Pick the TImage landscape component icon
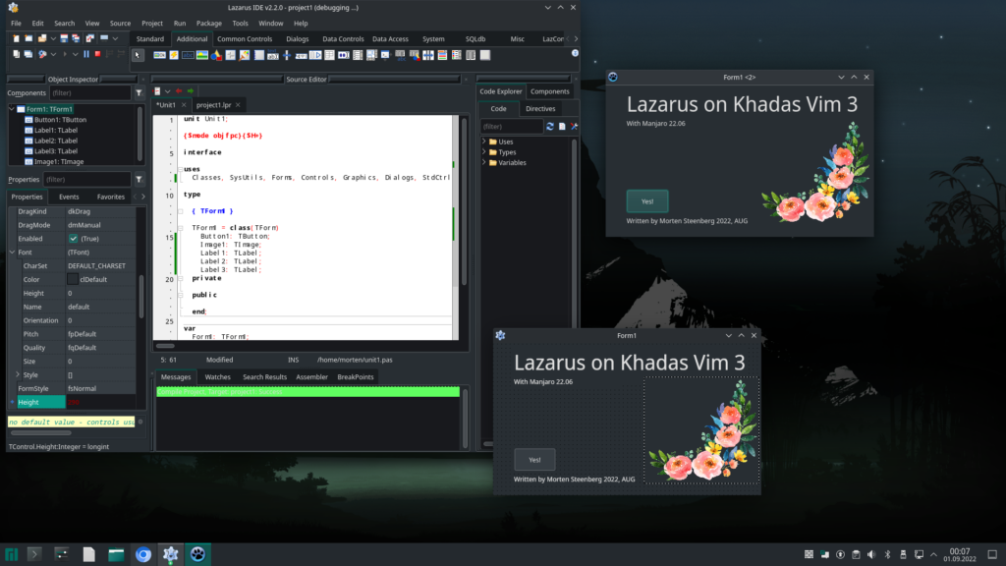Viewport: 1006px width, 566px height. [x=202, y=55]
